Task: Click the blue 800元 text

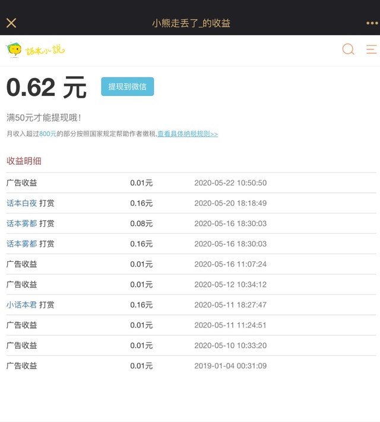Action: pyautogui.click(x=47, y=134)
